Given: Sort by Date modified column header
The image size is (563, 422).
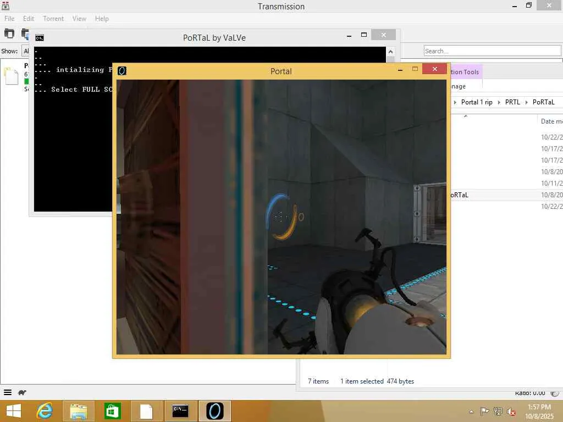Looking at the screenshot, I should [x=551, y=121].
